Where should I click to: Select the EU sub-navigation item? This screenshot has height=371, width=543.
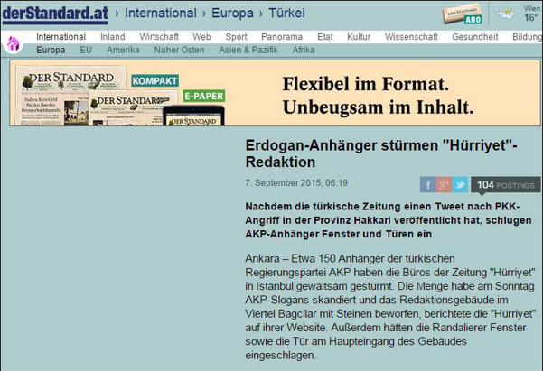click(x=86, y=50)
